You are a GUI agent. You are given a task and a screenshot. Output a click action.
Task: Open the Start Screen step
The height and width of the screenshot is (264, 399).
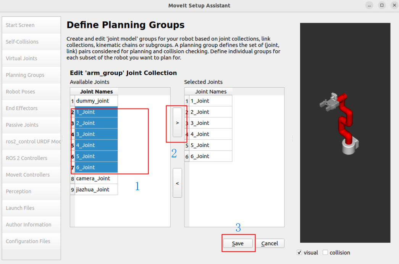[x=31, y=25]
